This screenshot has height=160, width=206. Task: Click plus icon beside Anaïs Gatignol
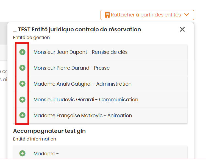point(23,84)
